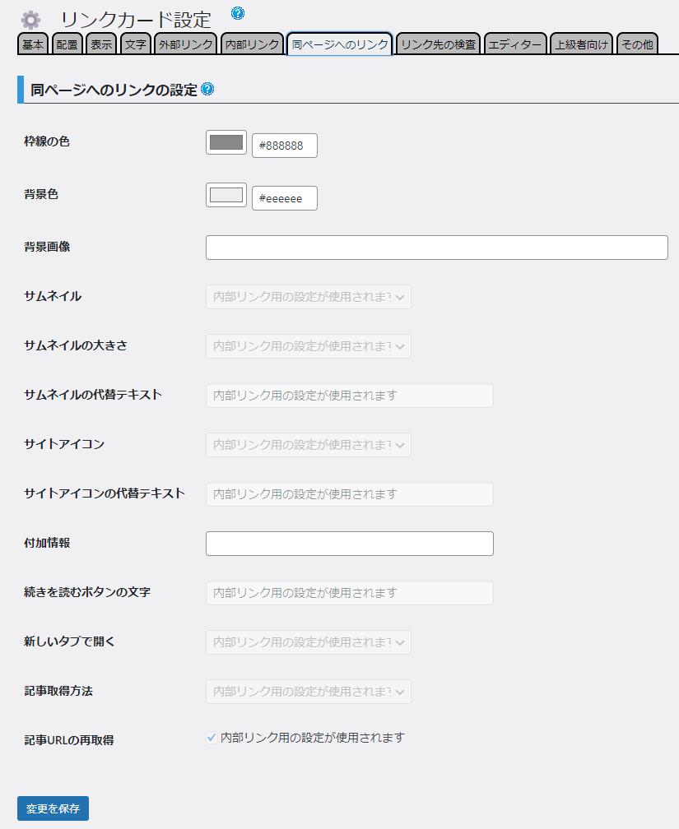The height and width of the screenshot is (829, 679).
Task: Expand the サムネイルの大きさ dropdown
Action: [308, 346]
